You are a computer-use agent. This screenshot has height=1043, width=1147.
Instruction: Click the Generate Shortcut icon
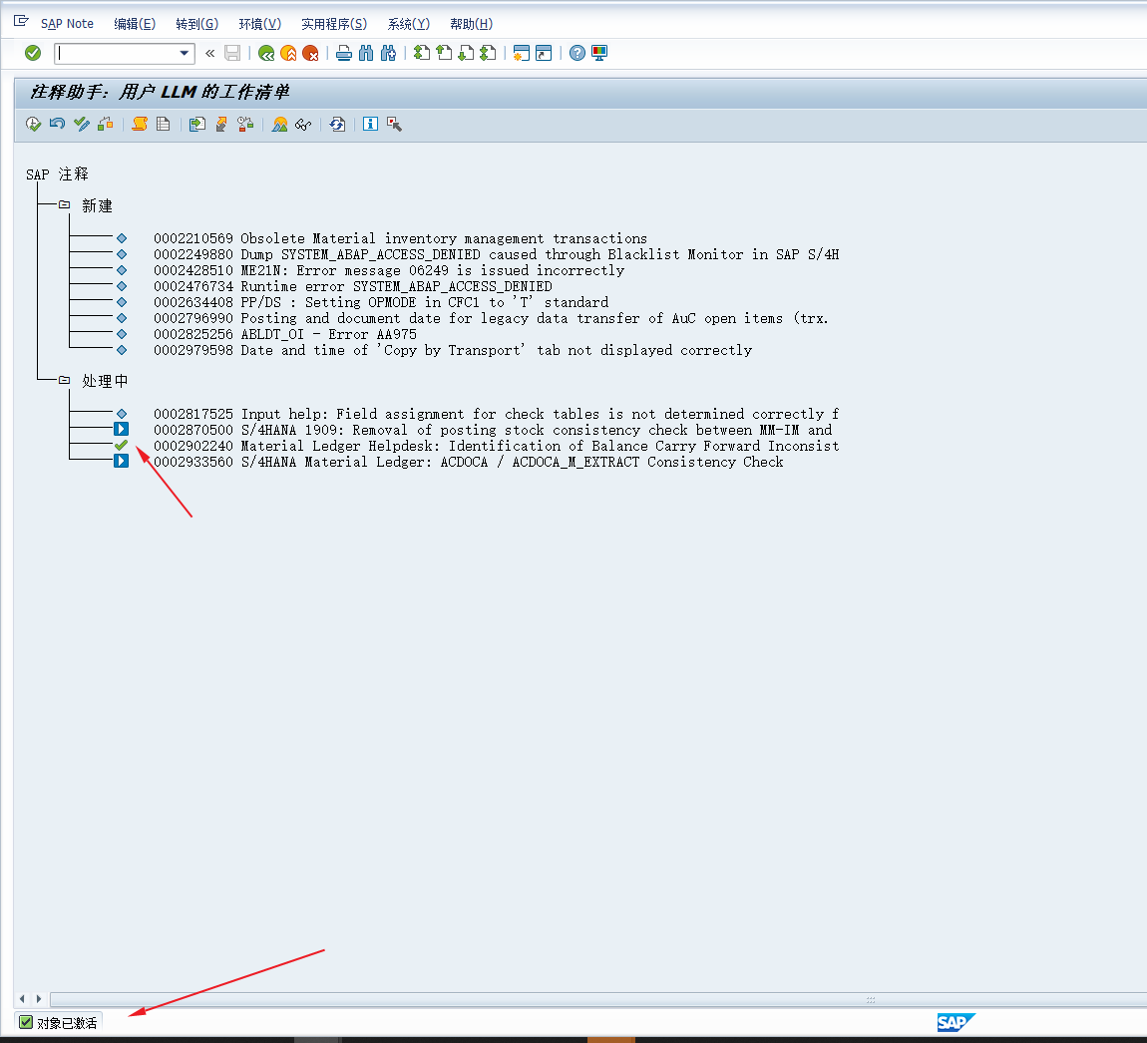[x=544, y=53]
